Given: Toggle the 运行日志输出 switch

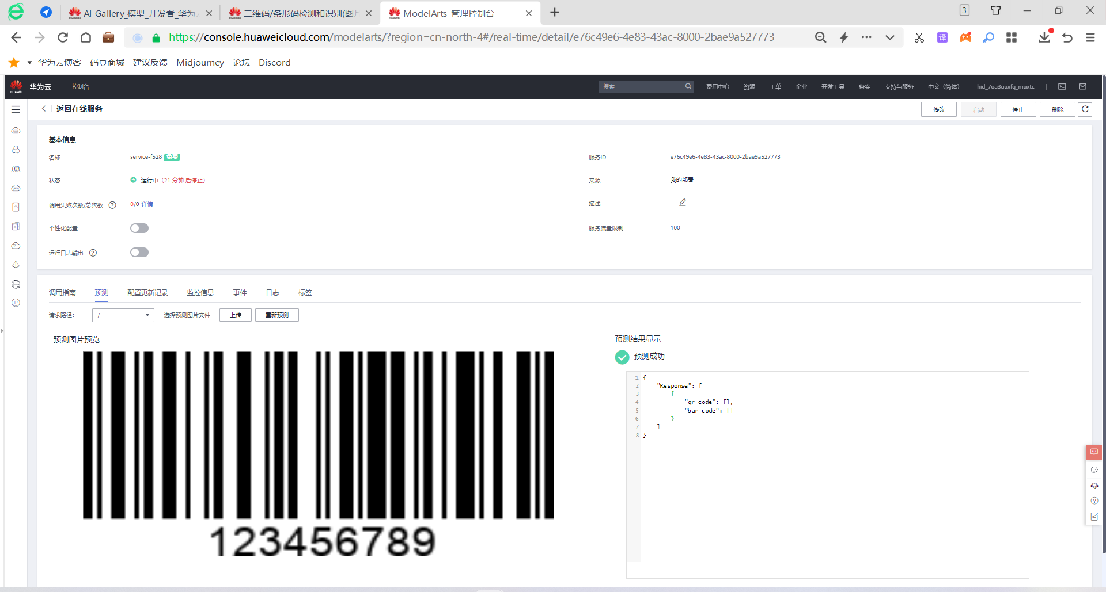Looking at the screenshot, I should coord(139,253).
